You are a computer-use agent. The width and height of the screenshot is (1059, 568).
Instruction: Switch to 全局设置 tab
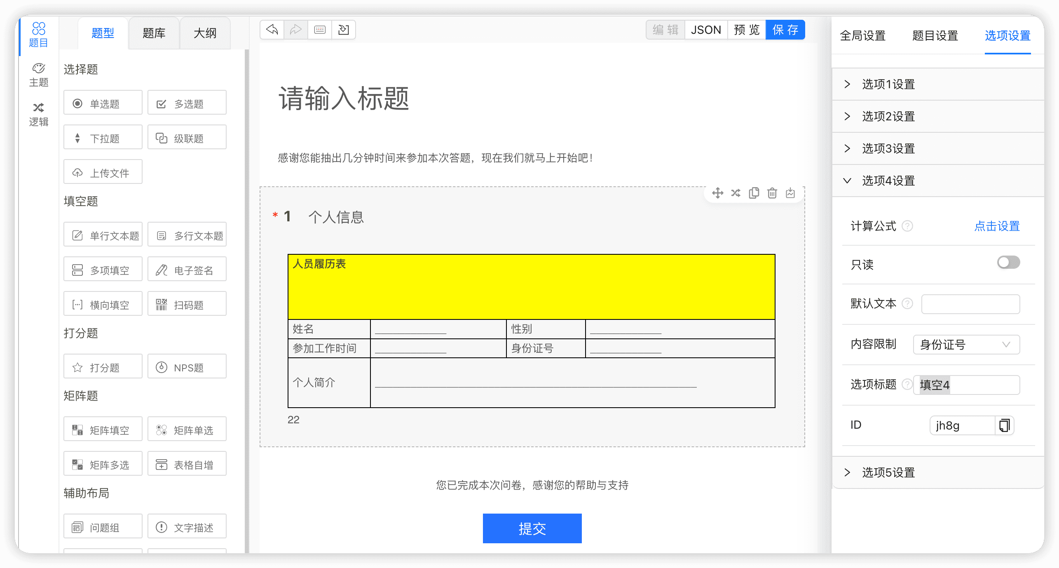click(862, 36)
